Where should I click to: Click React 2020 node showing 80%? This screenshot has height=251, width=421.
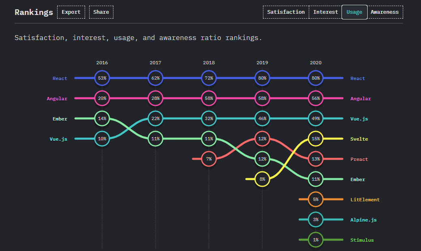pos(316,78)
